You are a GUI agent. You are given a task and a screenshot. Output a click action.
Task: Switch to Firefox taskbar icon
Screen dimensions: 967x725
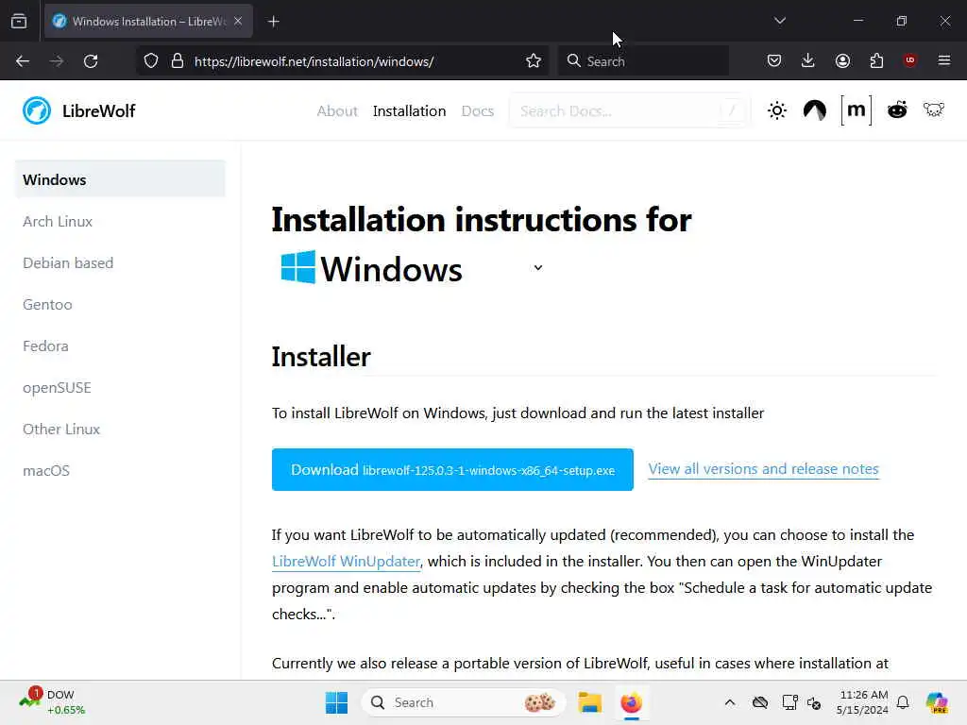pyautogui.click(x=632, y=702)
